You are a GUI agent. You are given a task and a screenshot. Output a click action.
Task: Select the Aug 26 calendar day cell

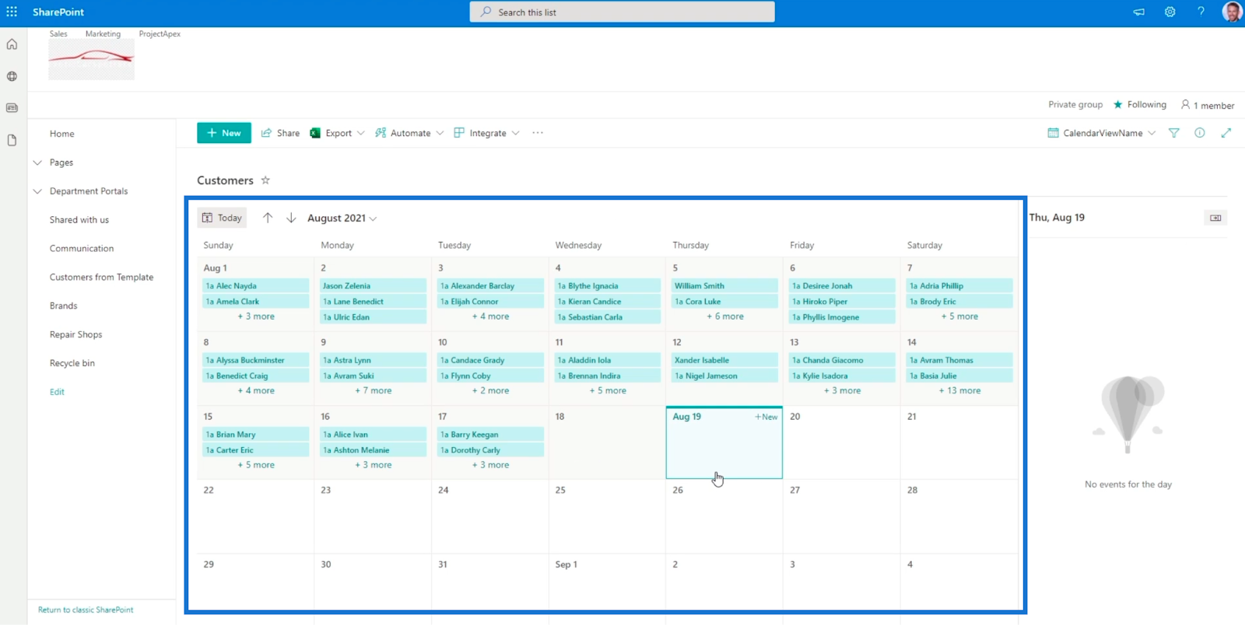tap(724, 516)
